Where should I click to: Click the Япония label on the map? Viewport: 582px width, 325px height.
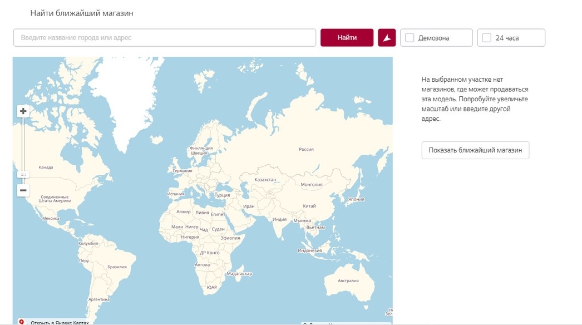click(x=356, y=199)
